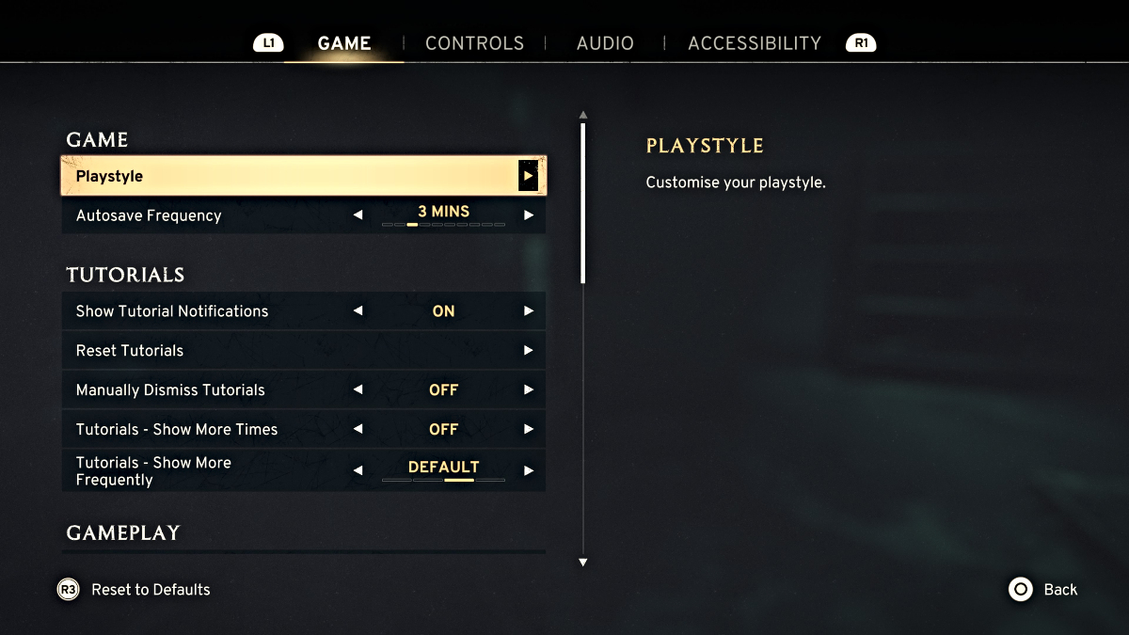Turn off Show Tutorial Notifications
Viewport: 1129px width, 635px height.
pyautogui.click(x=358, y=310)
